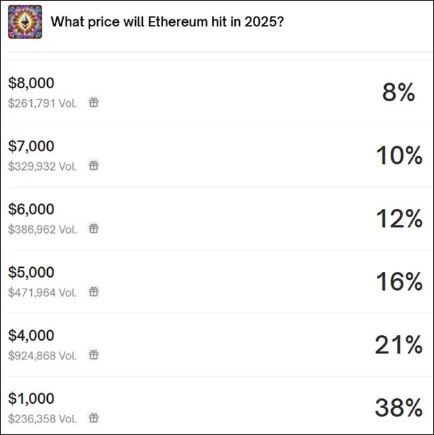Select the 21% probability value
434x435 pixels.
coord(399,345)
